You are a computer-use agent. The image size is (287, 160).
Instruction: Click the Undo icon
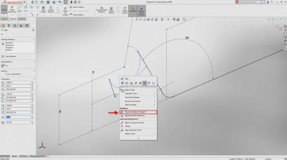click(60, 2)
